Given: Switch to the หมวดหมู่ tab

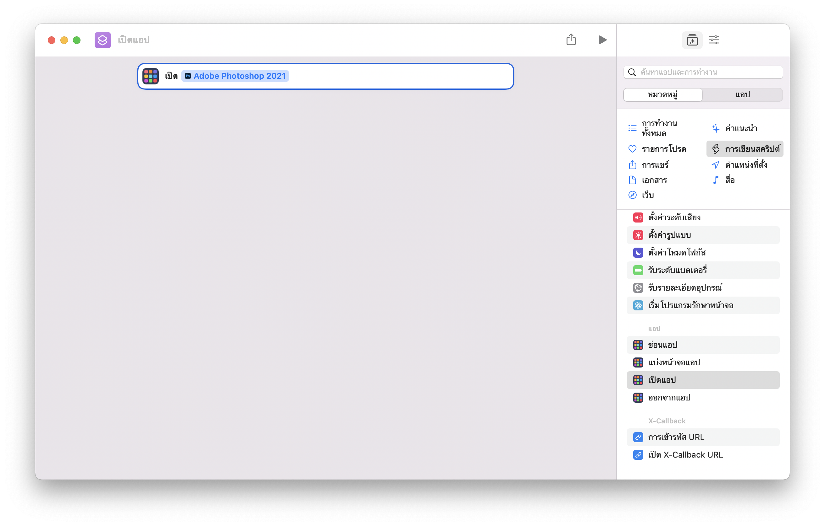Looking at the screenshot, I should [x=662, y=95].
